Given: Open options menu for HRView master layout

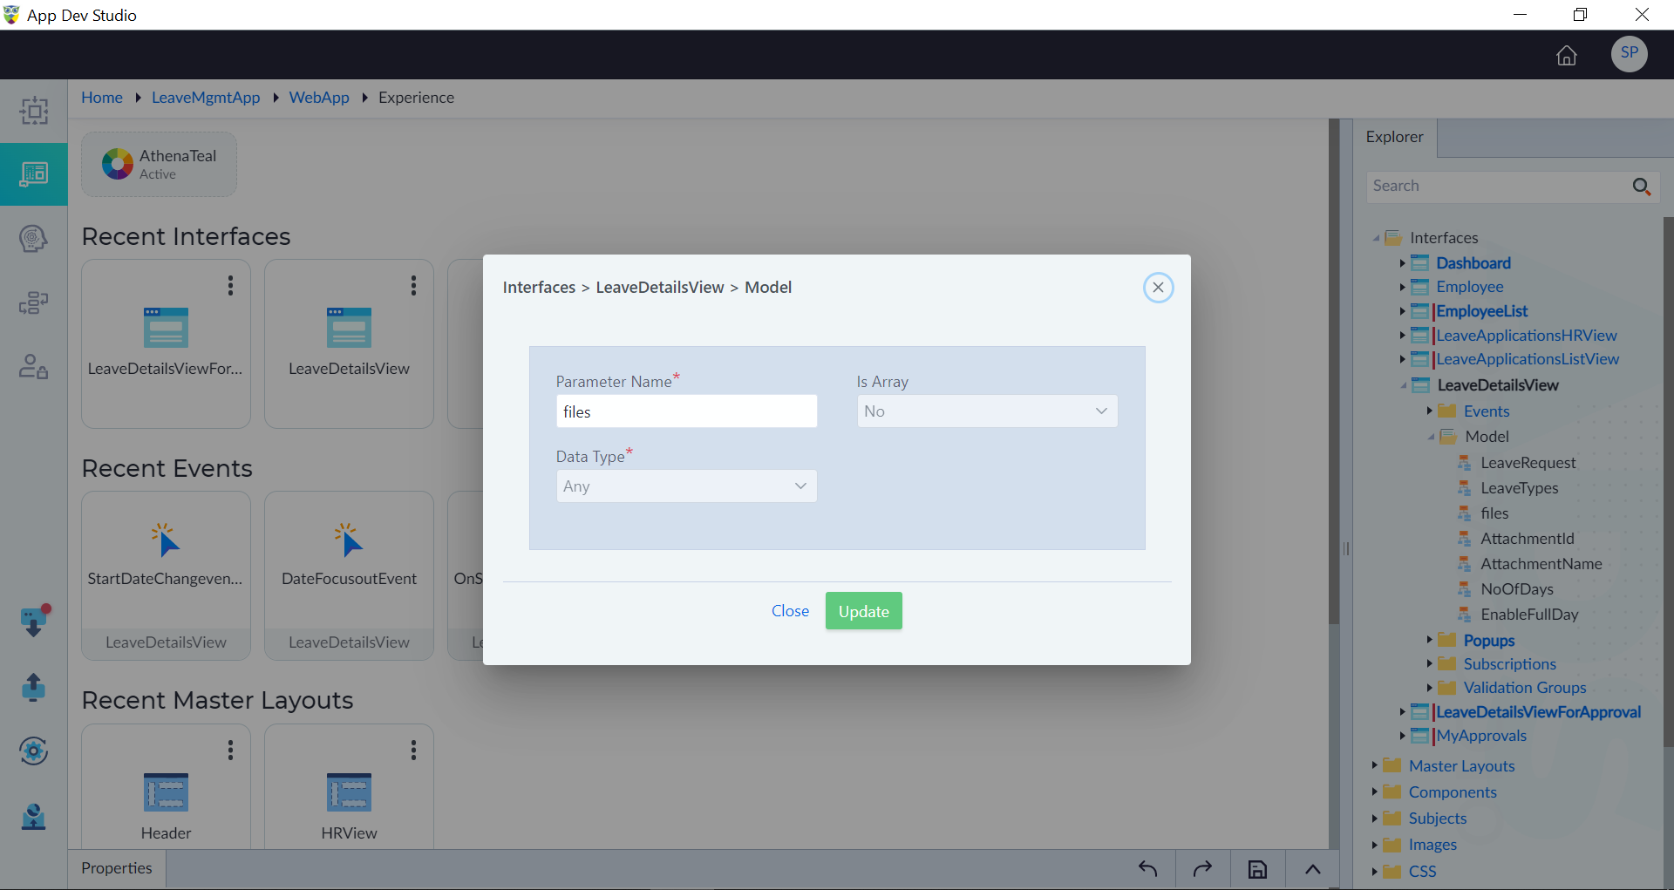Looking at the screenshot, I should pos(413,750).
